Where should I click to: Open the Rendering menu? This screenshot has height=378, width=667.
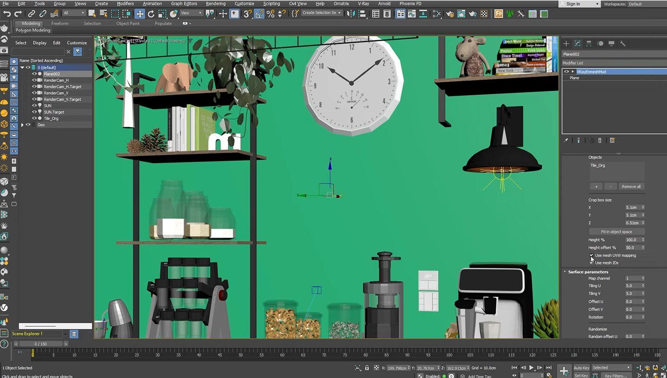coord(215,4)
